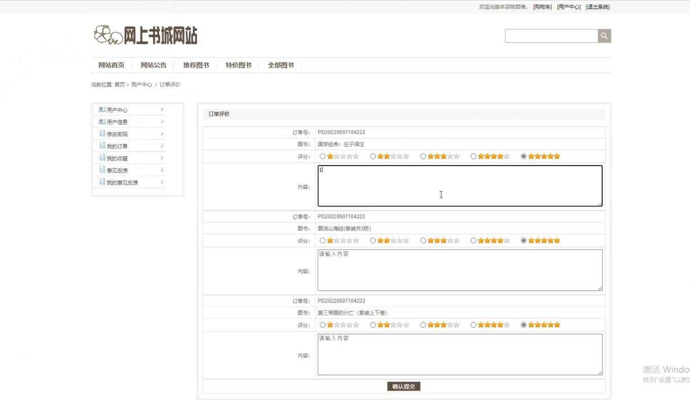
Task: Click book title 国学经典：庄子译注
Action: tap(341, 144)
